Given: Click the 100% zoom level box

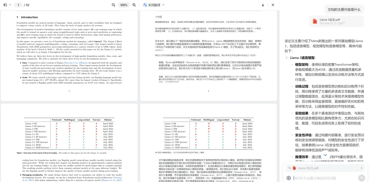Looking at the screenshot, I should pos(124,5).
